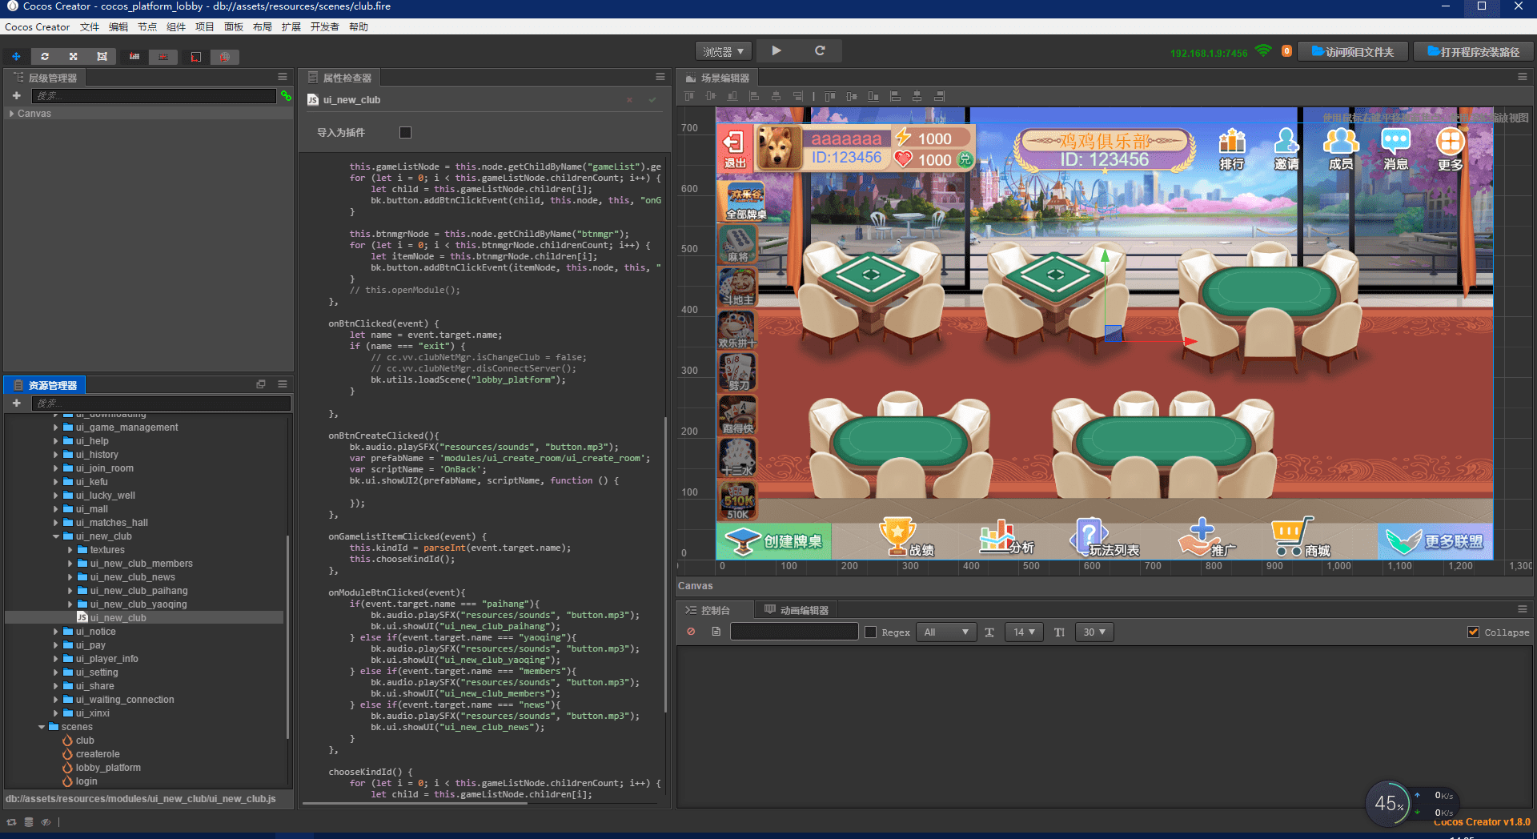Open the font size 14 dropdown
Viewport: 1537px width, 839px height.
[x=1024, y=632]
